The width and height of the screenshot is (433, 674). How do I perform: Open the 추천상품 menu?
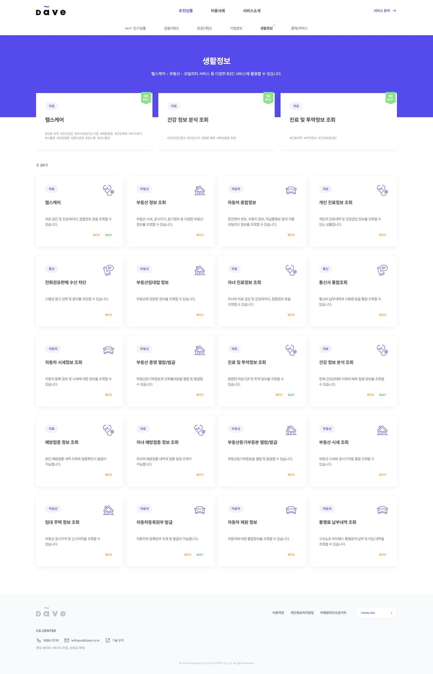pos(186,11)
